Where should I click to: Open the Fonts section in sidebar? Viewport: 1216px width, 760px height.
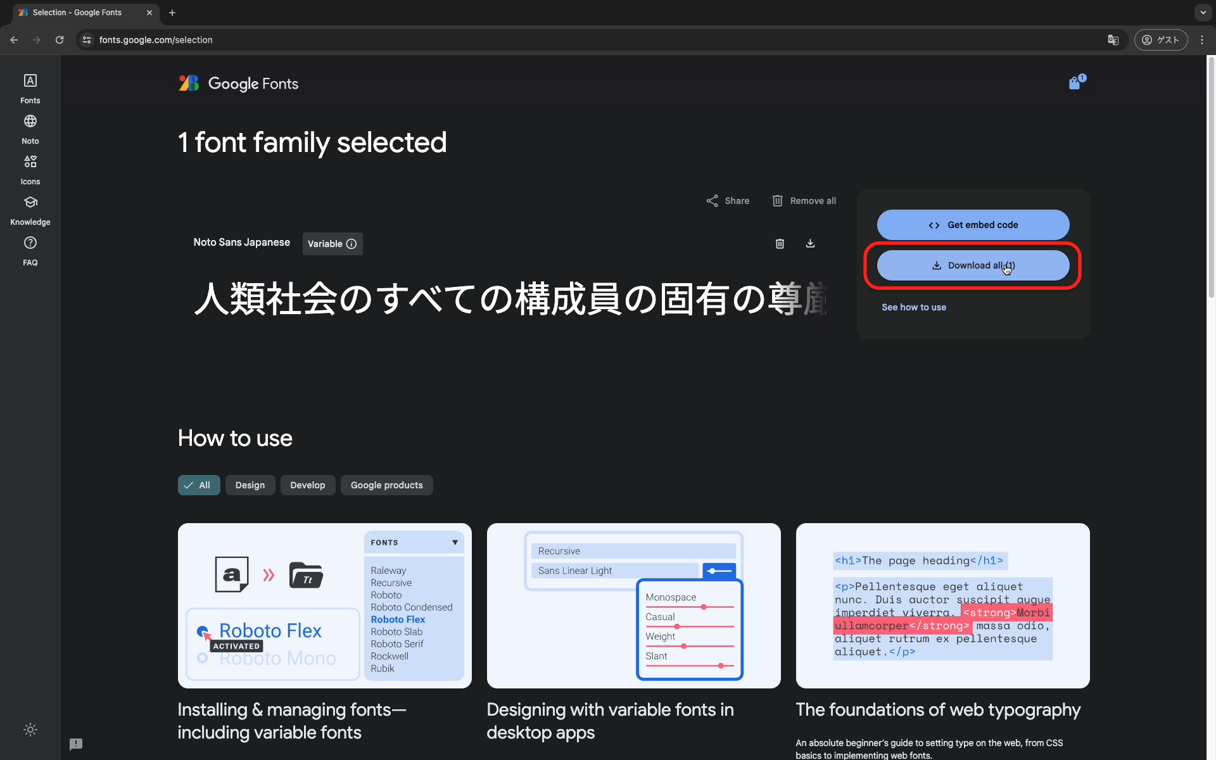tap(30, 89)
